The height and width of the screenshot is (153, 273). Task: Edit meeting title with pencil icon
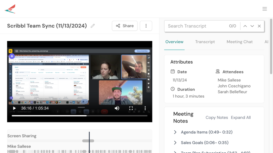tap(93, 26)
